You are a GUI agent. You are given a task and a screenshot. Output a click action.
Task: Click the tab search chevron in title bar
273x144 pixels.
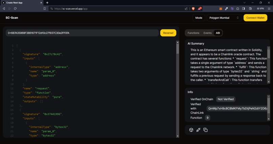point(245,3)
